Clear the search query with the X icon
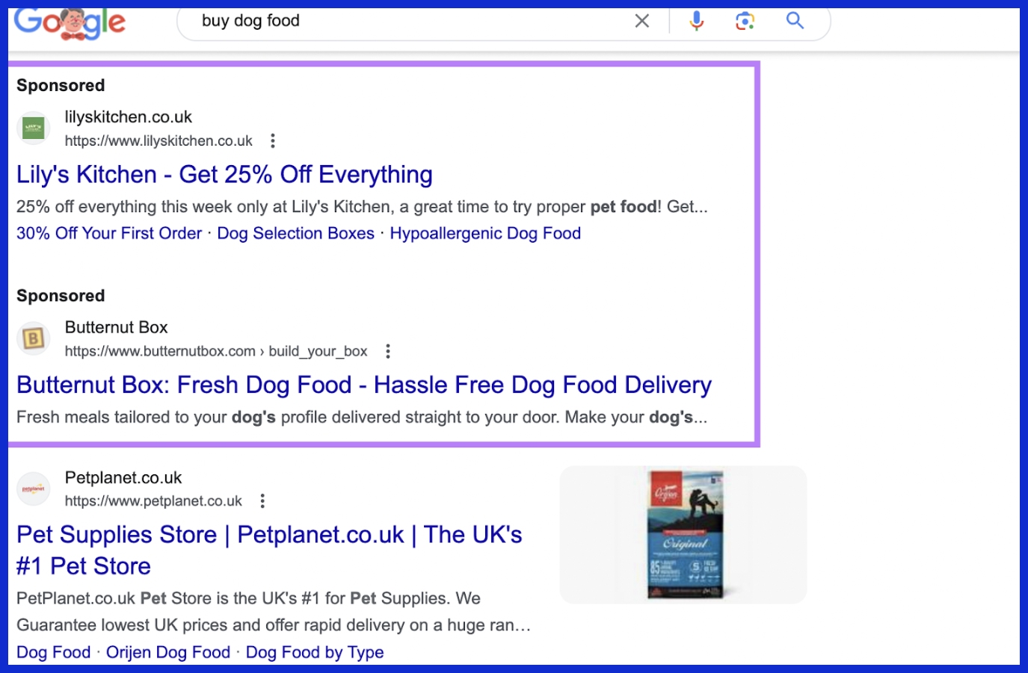1028x673 pixels. [641, 21]
